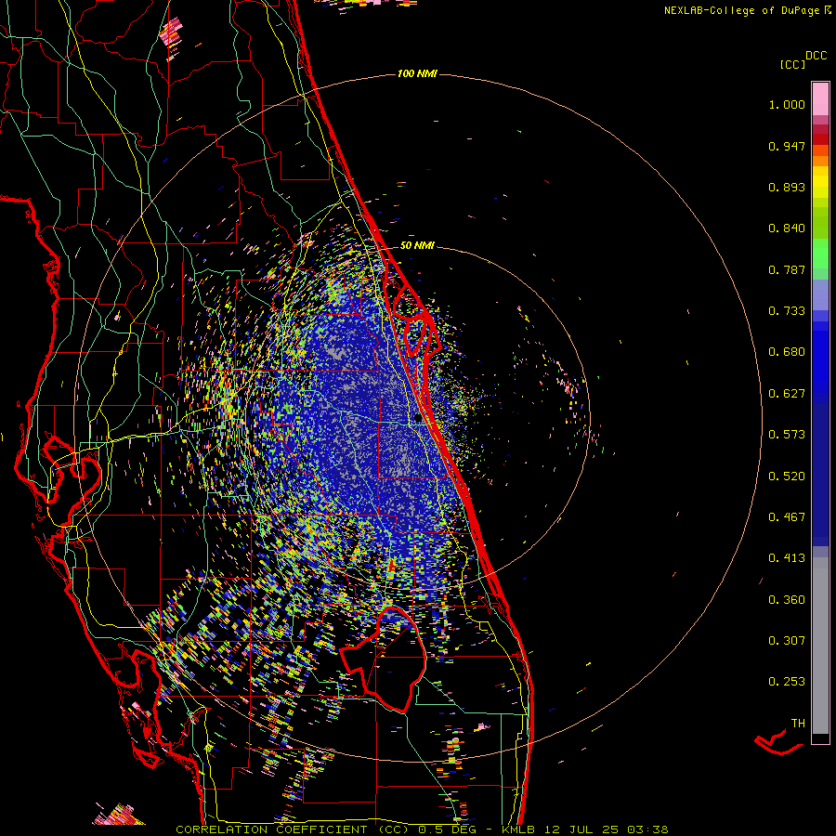Select the 0.627 scale value
This screenshot has height=836, width=836.
click(787, 394)
